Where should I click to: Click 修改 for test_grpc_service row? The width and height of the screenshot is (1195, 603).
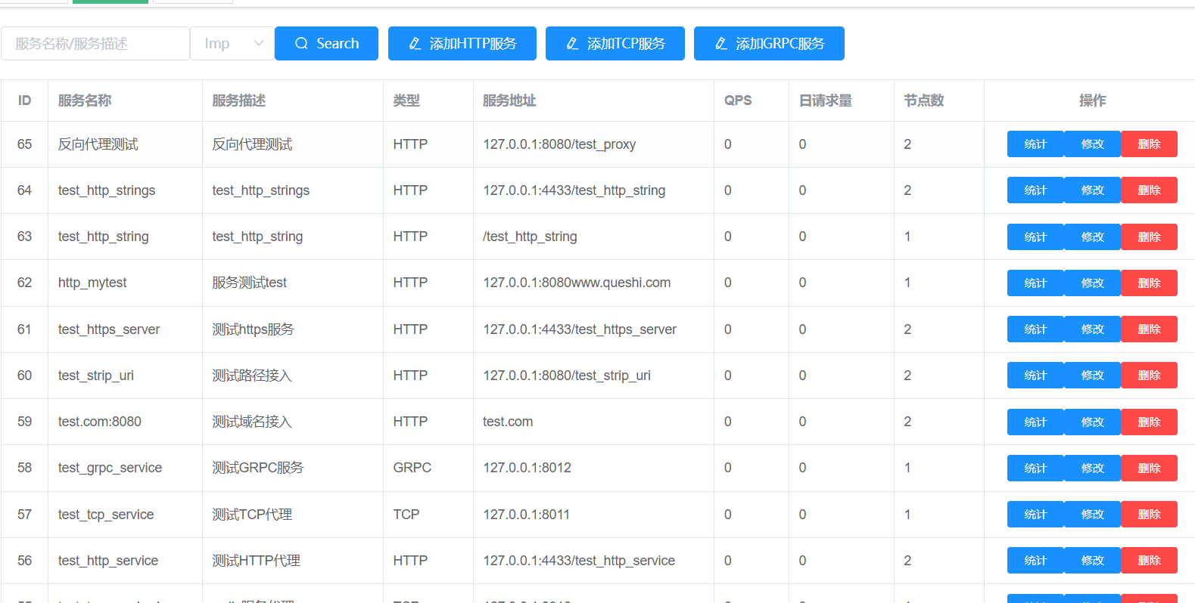[x=1092, y=468]
